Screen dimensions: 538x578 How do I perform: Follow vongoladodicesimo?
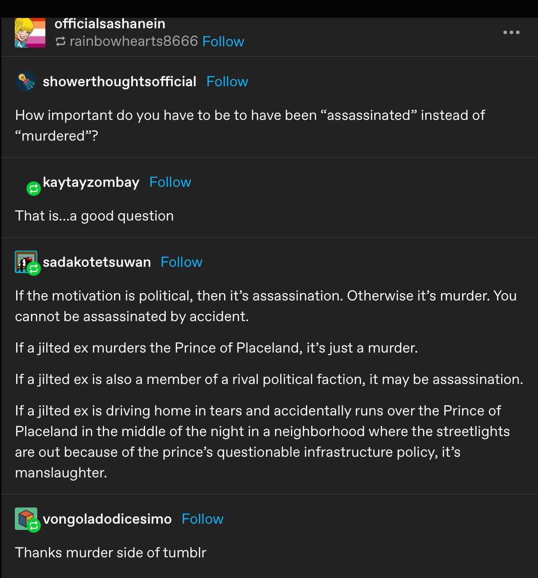[203, 519]
